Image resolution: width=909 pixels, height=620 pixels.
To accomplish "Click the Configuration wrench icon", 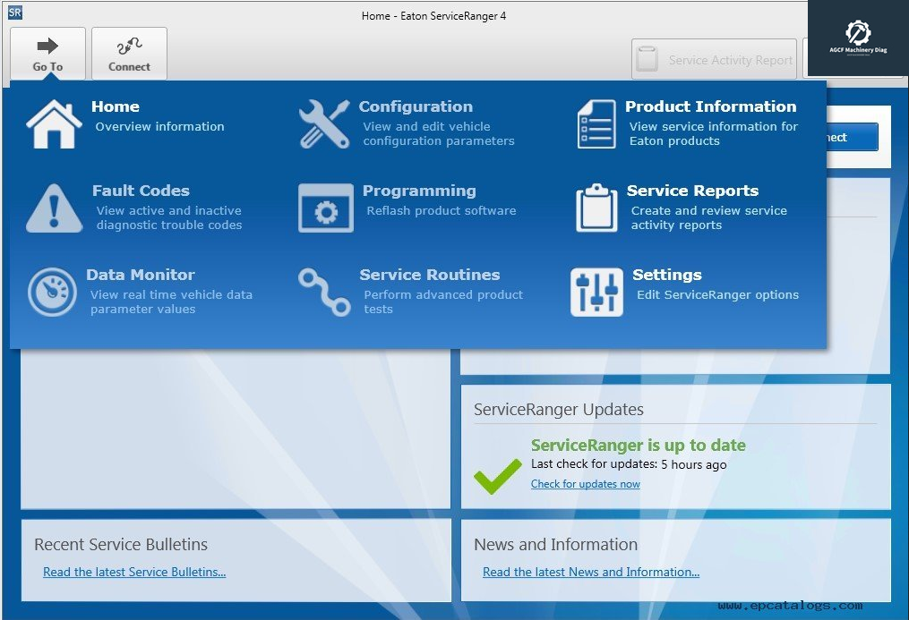I will point(323,122).
